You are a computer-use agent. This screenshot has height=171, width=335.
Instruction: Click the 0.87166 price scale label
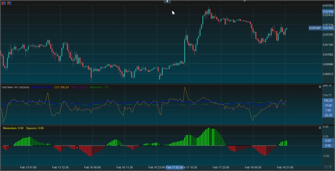[x=328, y=44]
